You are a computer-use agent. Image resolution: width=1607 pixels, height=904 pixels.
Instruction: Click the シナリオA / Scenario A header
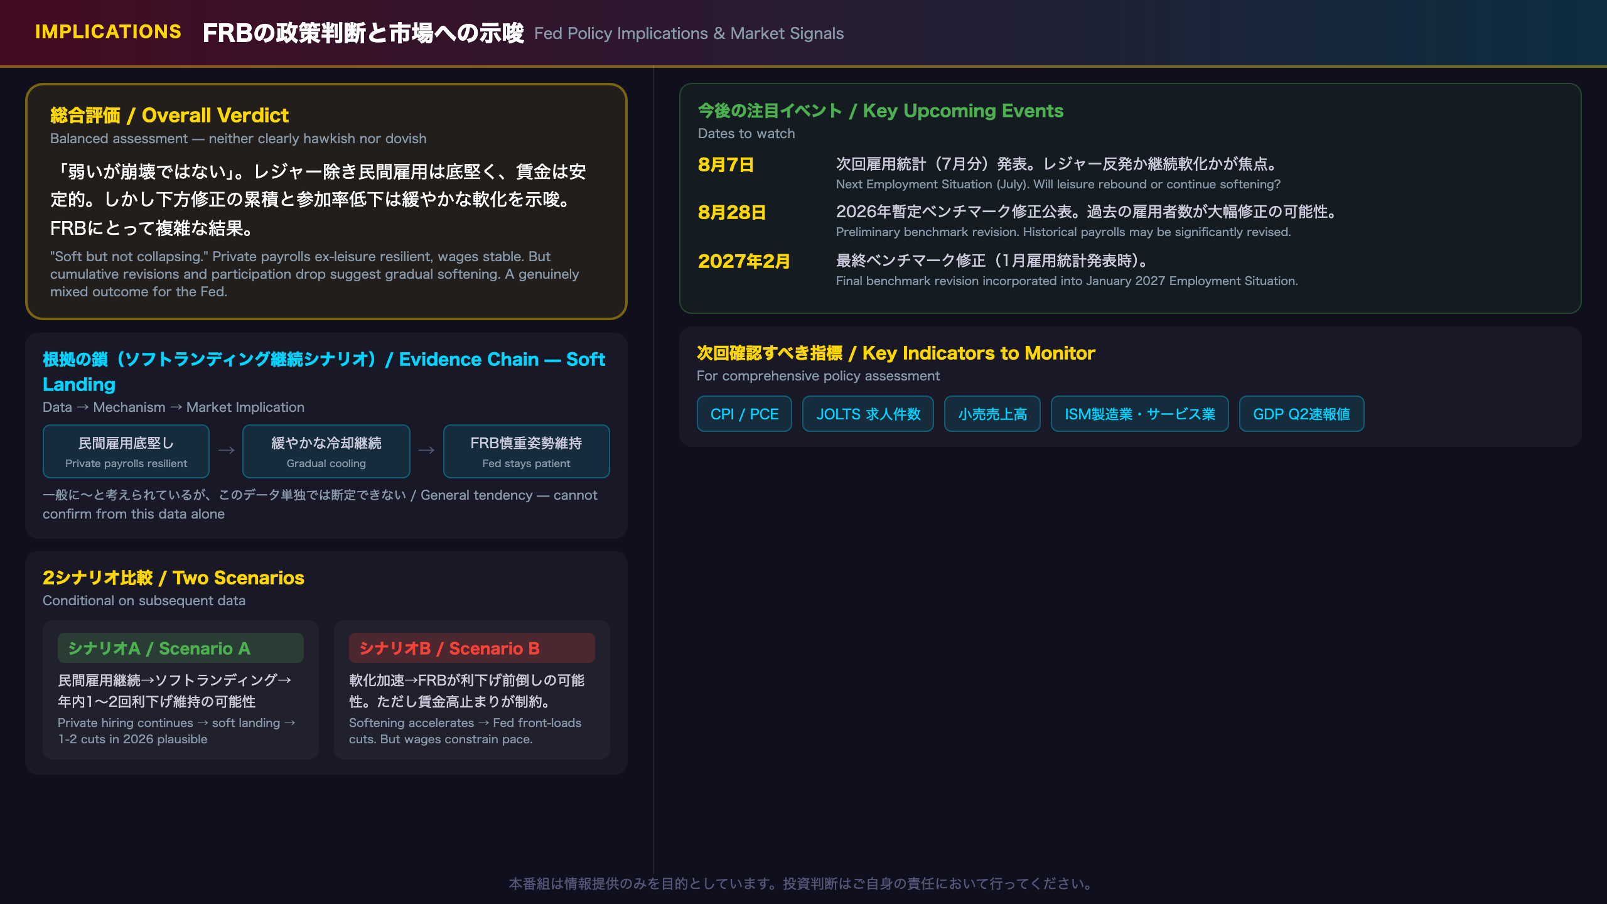point(181,648)
